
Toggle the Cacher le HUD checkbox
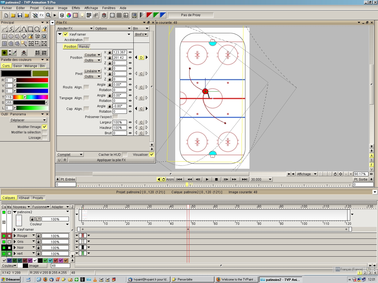(125, 154)
